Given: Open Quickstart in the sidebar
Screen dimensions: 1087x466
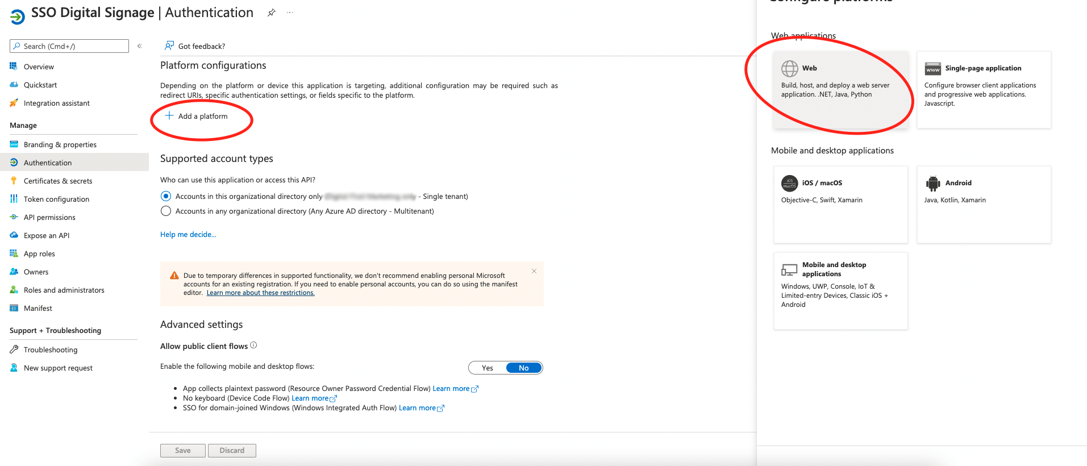Looking at the screenshot, I should coord(40,85).
